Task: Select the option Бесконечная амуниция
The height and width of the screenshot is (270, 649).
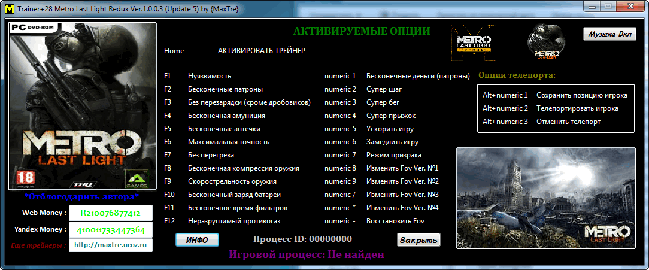Action: pyautogui.click(x=226, y=116)
